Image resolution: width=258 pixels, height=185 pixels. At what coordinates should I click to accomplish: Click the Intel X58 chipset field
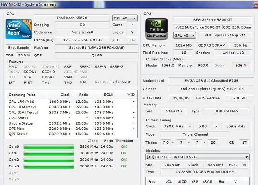(211, 89)
